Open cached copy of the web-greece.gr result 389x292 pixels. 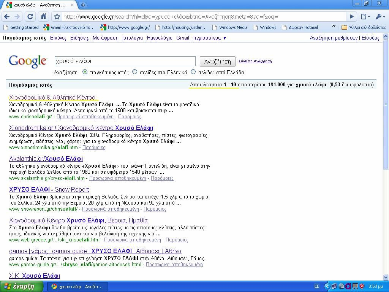(133, 240)
